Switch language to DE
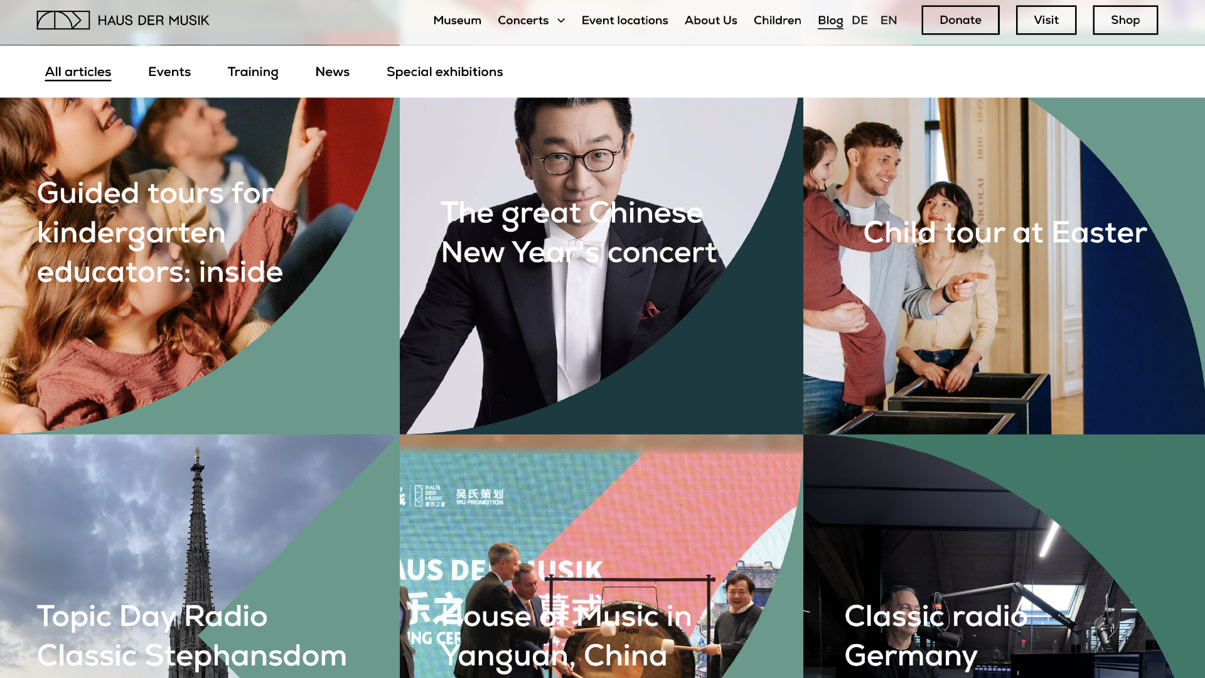This screenshot has height=678, width=1205. (x=859, y=20)
